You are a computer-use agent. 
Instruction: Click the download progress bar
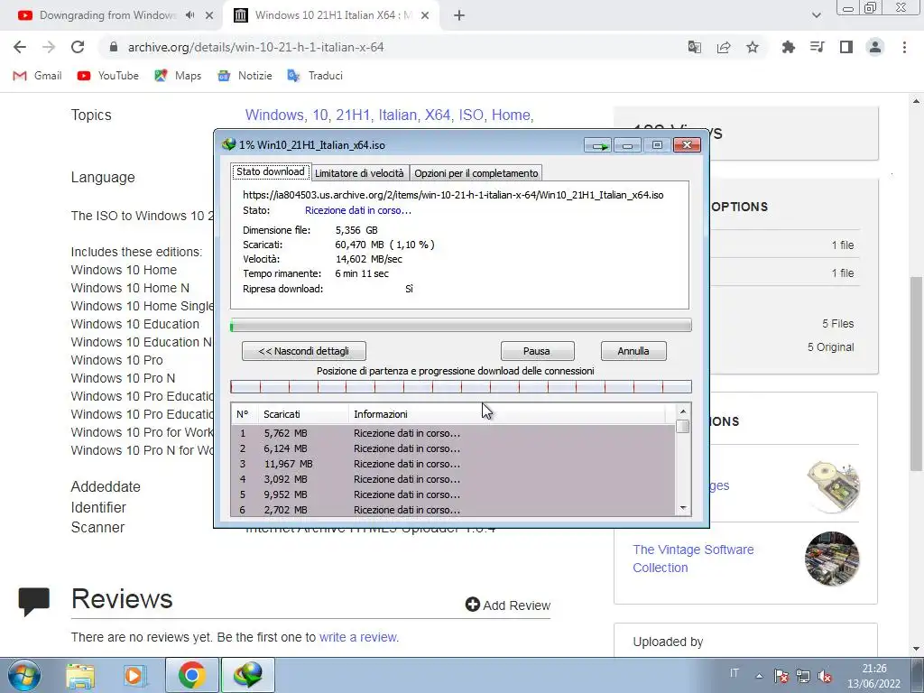461,325
